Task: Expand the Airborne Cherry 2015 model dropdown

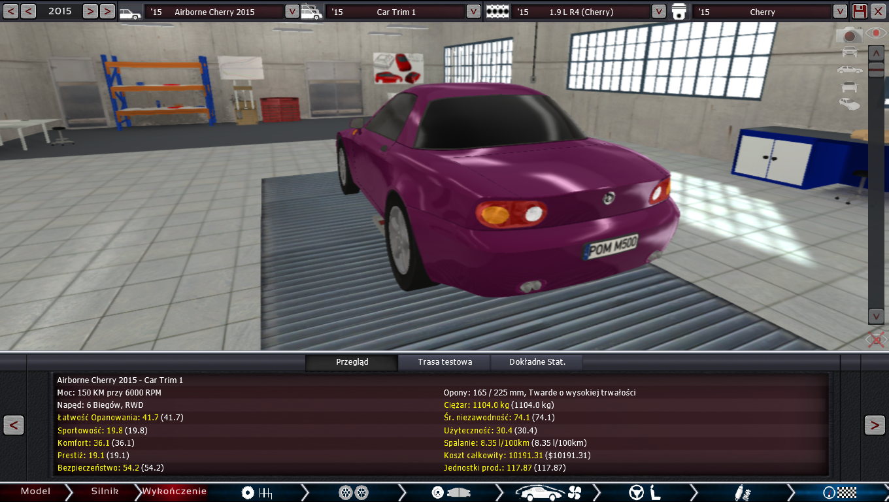Action: point(292,12)
